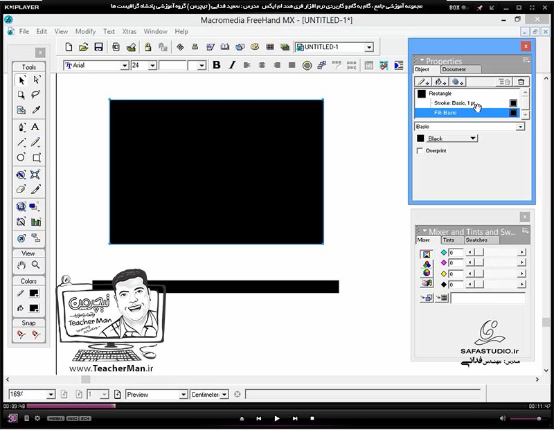Align text left in text toolbar

[x=247, y=65]
